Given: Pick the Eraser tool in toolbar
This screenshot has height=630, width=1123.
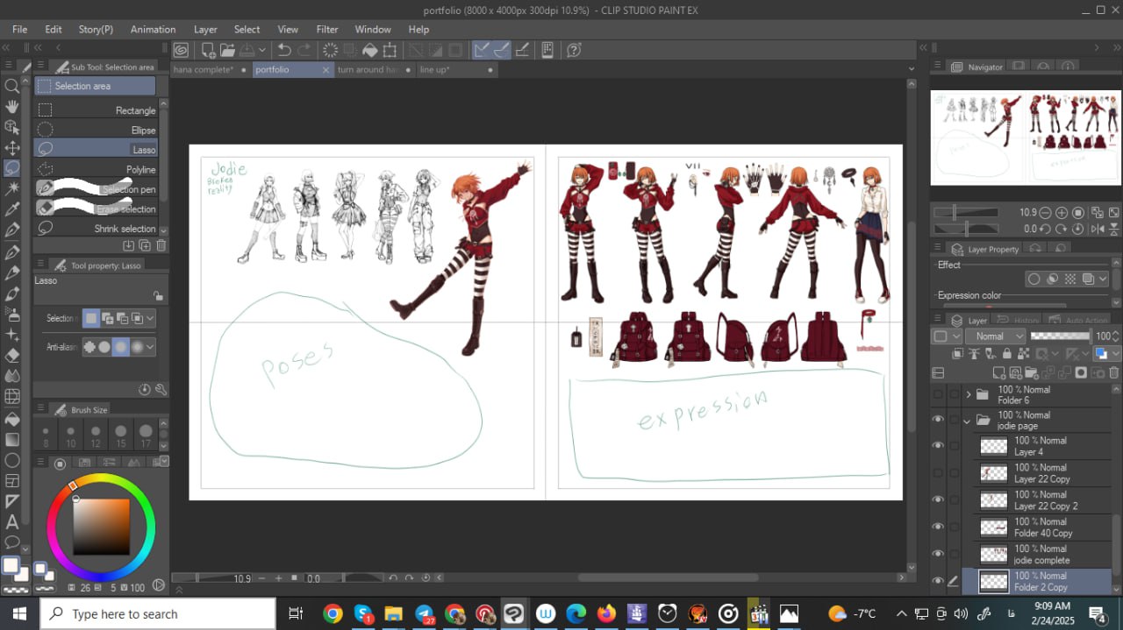Looking at the screenshot, I should point(12,355).
